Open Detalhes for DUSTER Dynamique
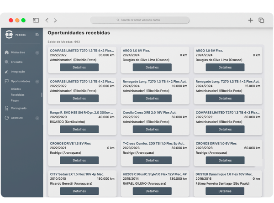This screenshot has height=203, width=274. tap(225, 191)
